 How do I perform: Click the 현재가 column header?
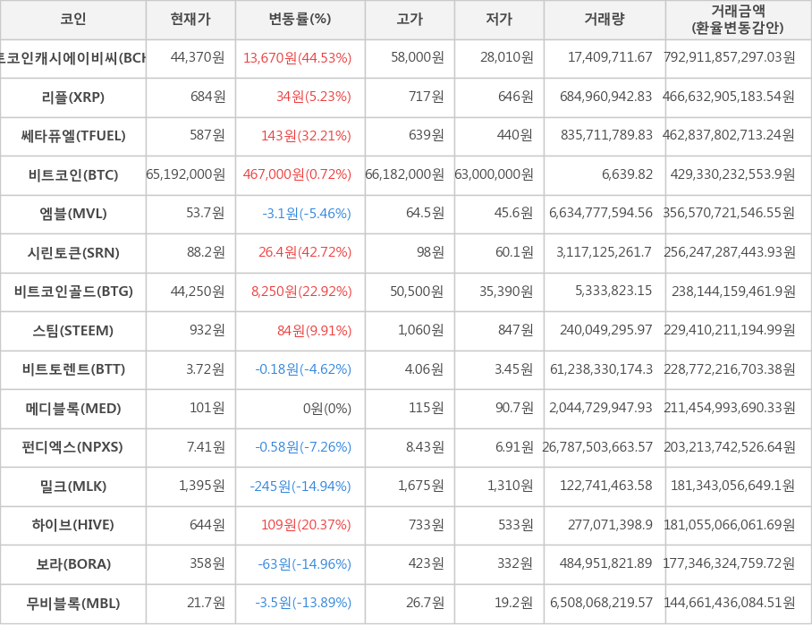[x=190, y=19]
